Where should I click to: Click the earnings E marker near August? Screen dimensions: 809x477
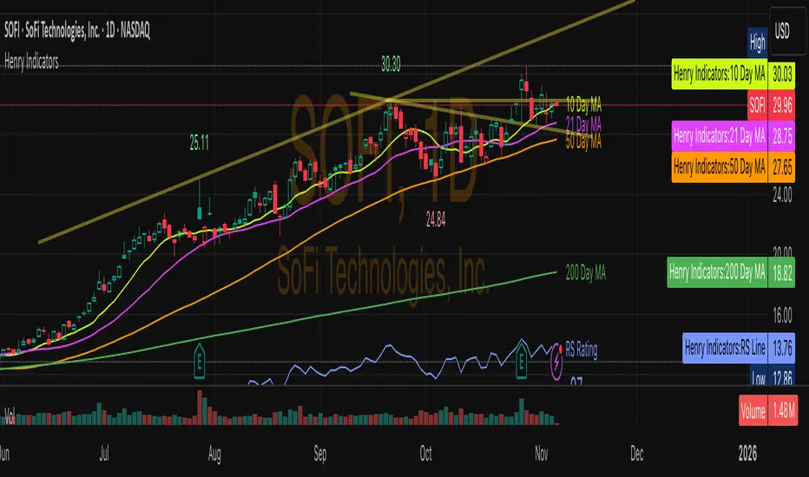[x=199, y=362]
